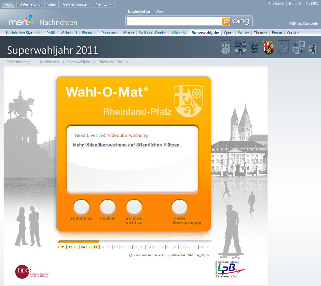Select the highlighted thesis 06 marker
This screenshot has width=321, height=286.
[x=96, y=247]
